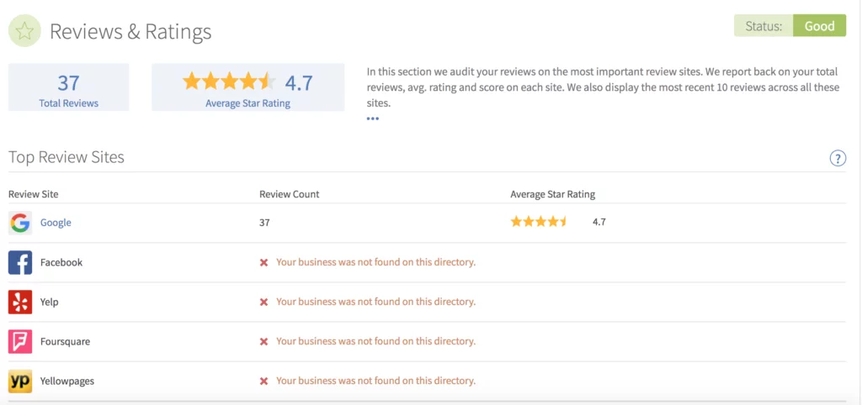862x405 pixels.
Task: Click the red X beside Facebook error
Action: point(263,262)
